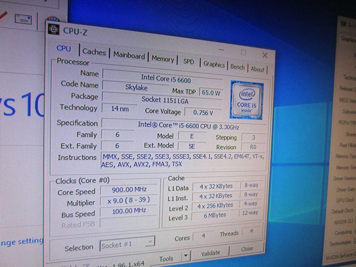356x267 pixels.
Task: Click the Threads value 4
Action: pyautogui.click(x=251, y=231)
